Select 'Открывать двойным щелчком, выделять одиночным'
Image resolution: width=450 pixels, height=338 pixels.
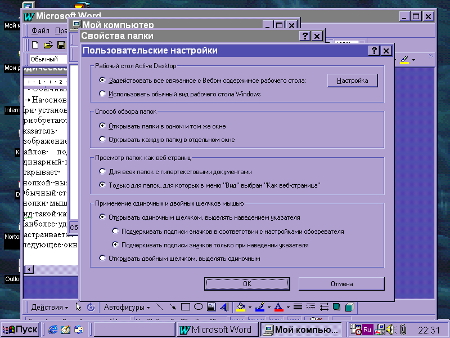click(x=102, y=258)
